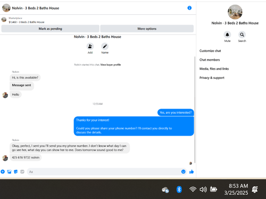Open the emoji picker in message box
The width and height of the screenshot is (266, 199).
tap(184, 172)
